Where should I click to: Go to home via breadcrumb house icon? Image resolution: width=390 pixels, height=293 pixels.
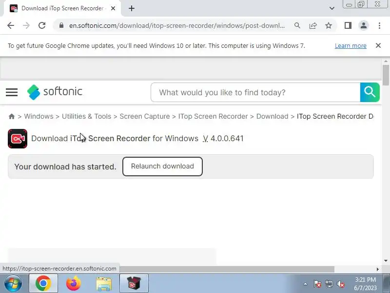(11, 116)
